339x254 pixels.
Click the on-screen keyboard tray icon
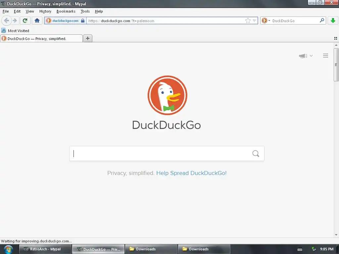tap(300, 249)
